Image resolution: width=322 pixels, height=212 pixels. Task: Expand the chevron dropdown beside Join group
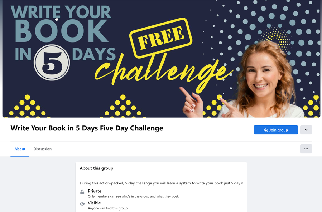tap(306, 130)
